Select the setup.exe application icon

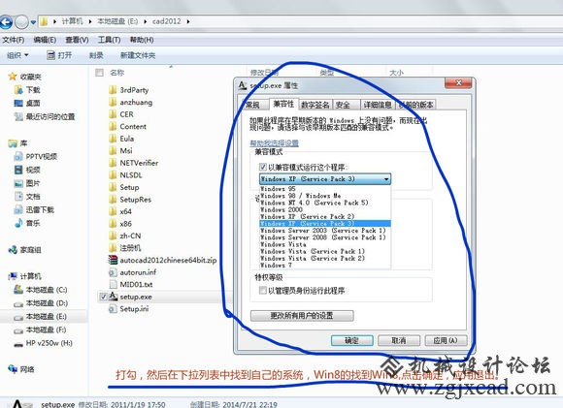(x=114, y=297)
